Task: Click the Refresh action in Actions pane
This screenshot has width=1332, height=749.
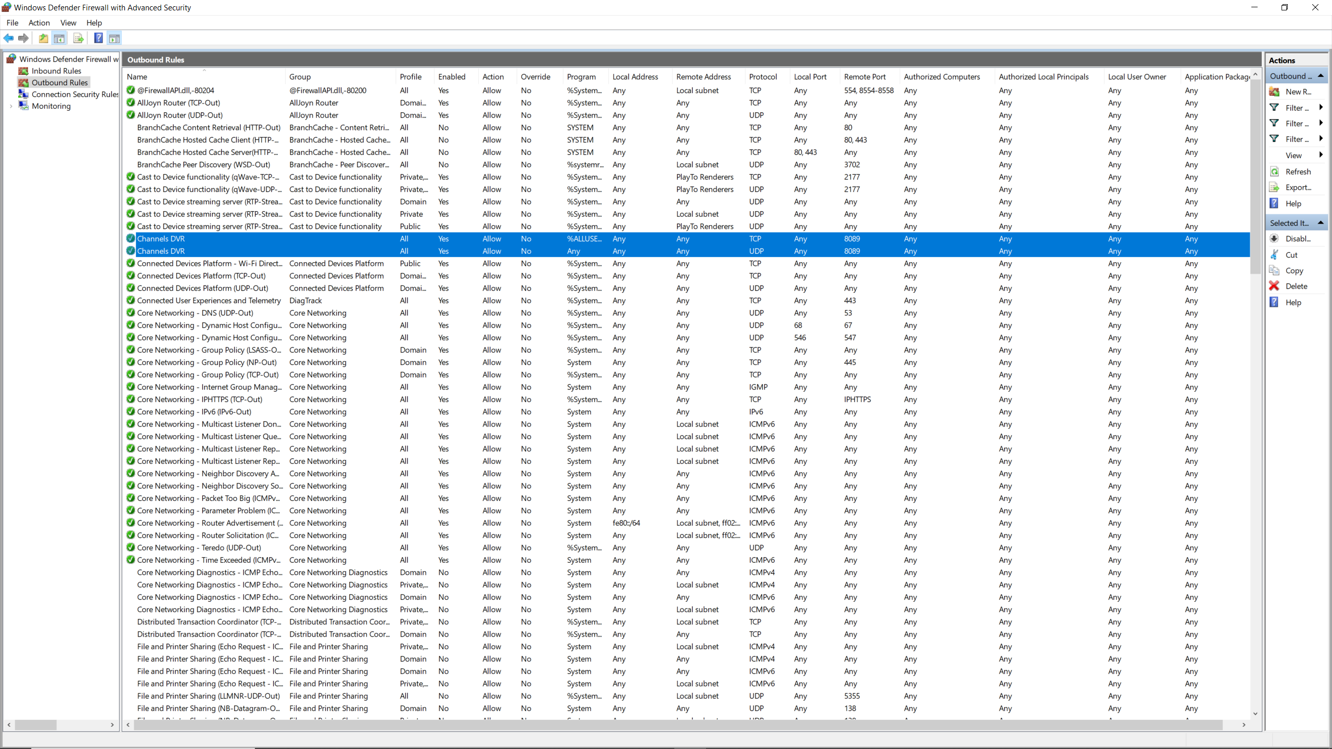Action: coord(1298,172)
